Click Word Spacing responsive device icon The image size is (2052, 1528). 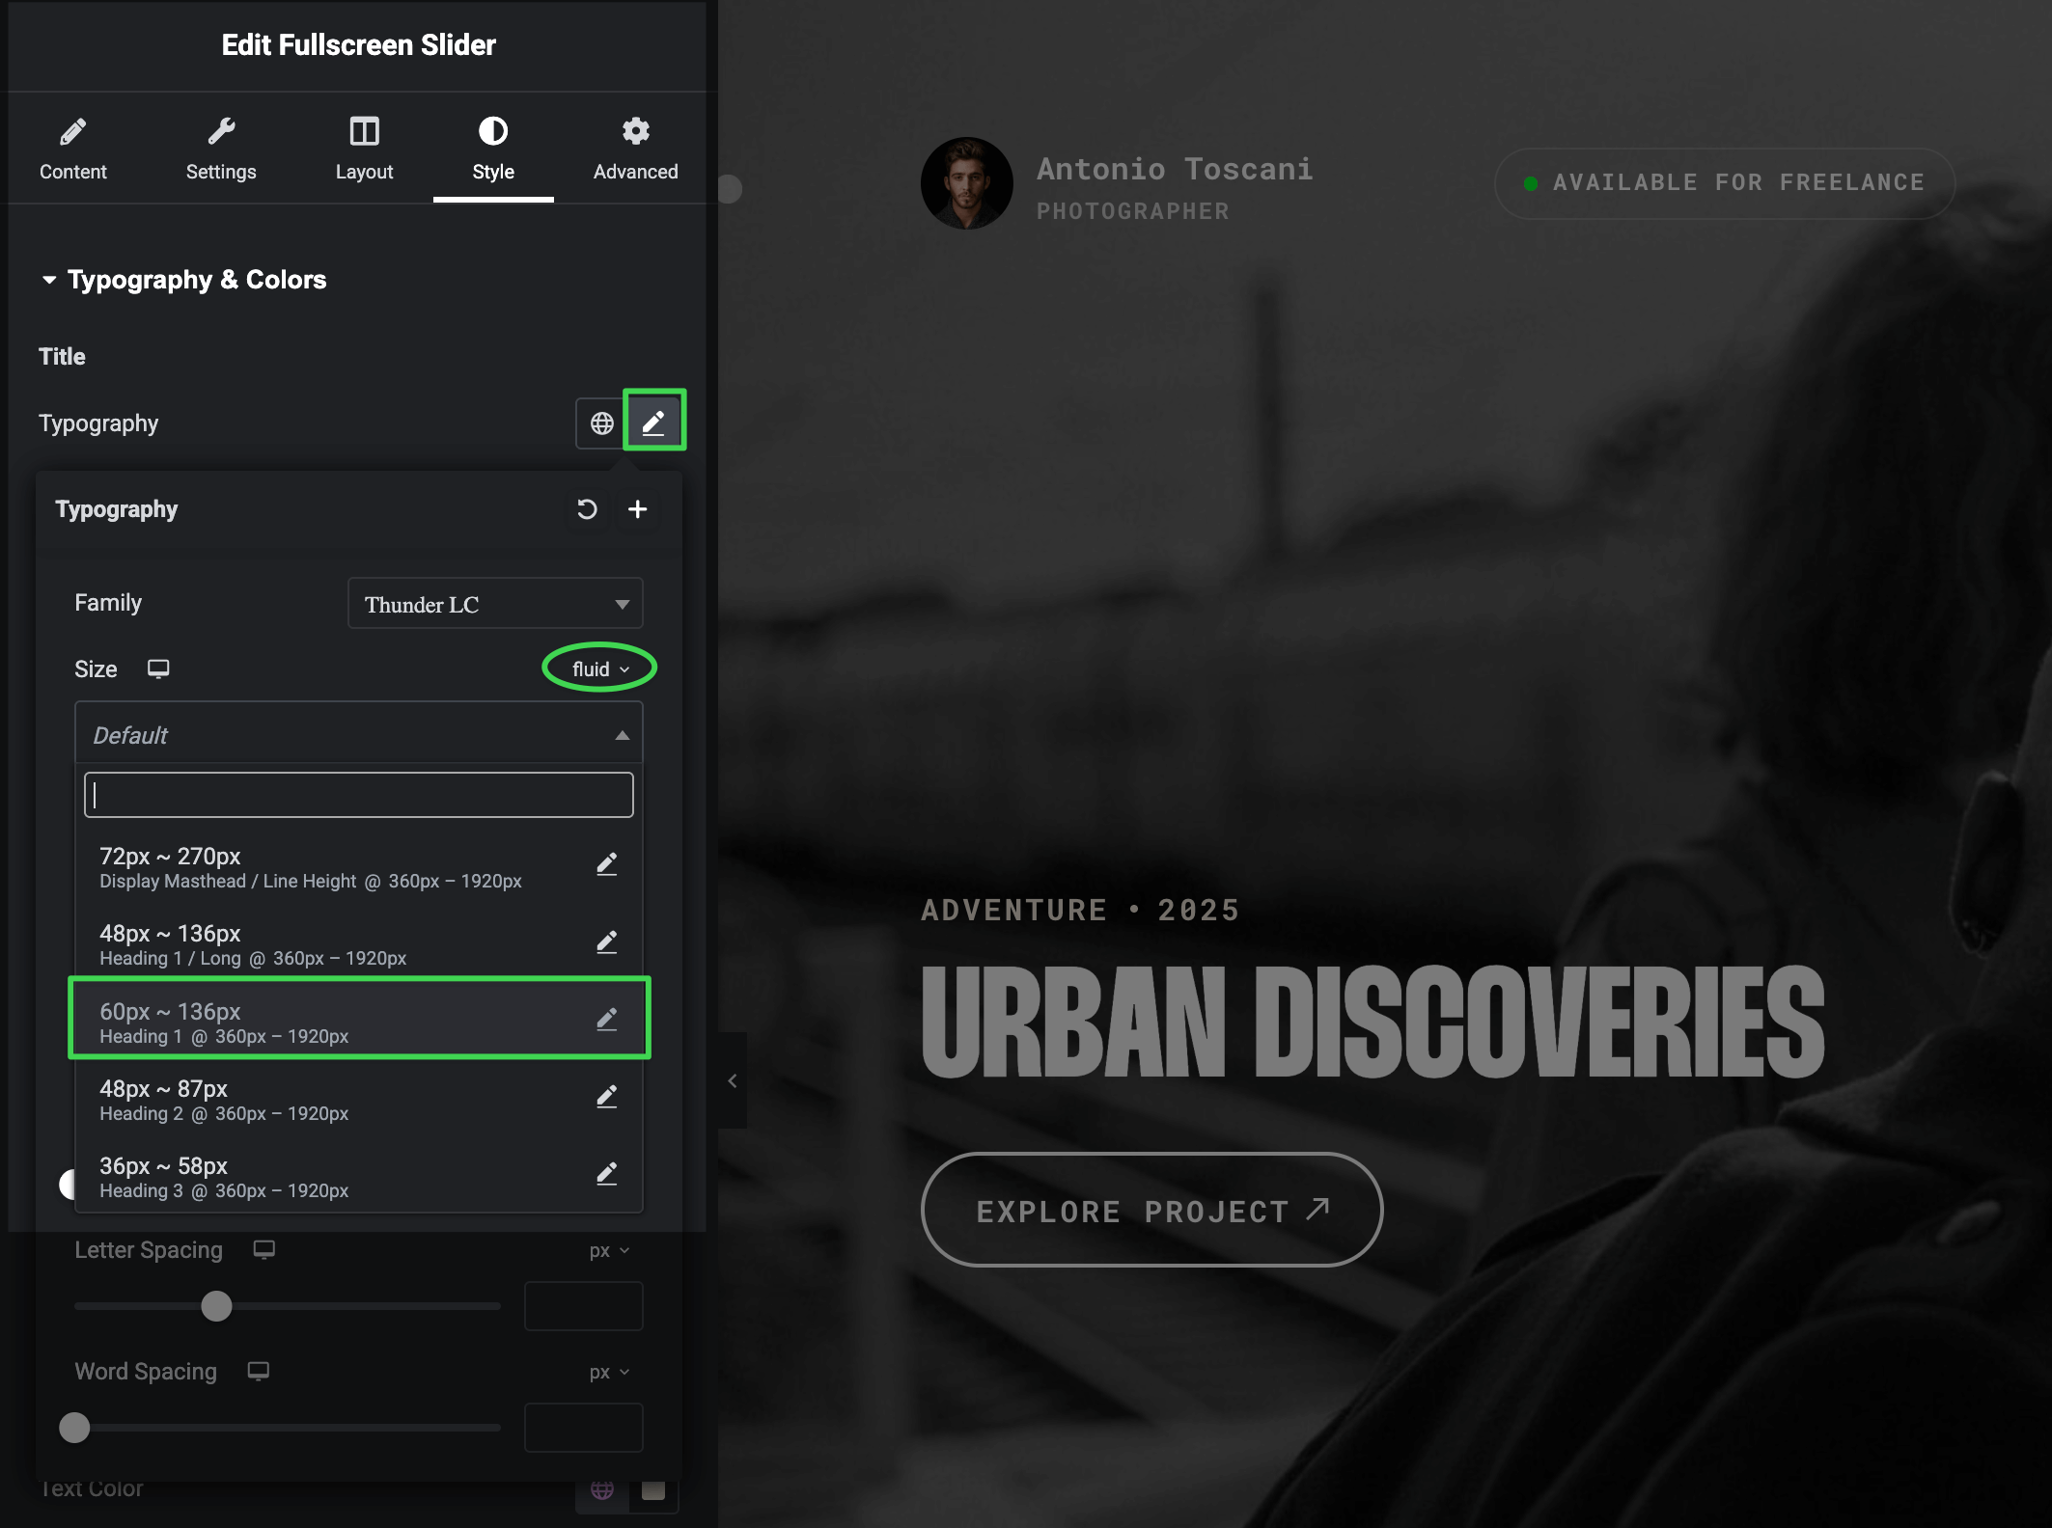[x=258, y=1371]
